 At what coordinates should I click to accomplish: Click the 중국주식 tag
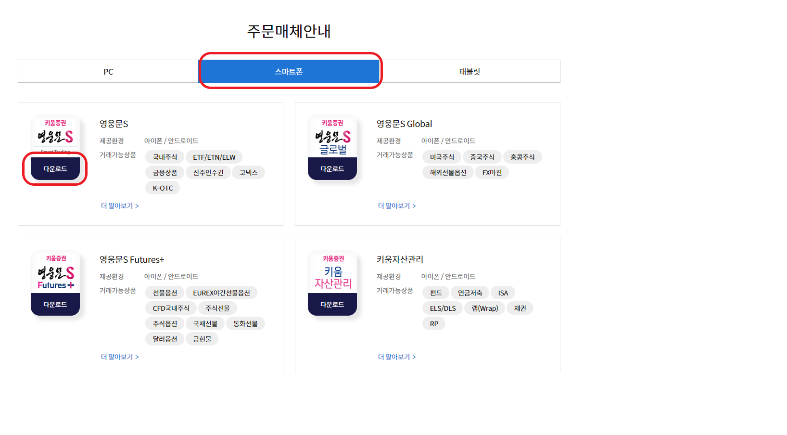pyautogui.click(x=482, y=157)
